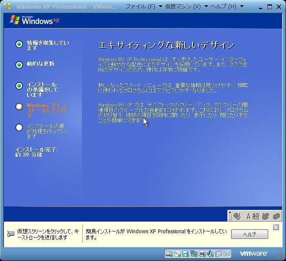Maximize the VMware Player window
The image size is (286, 261).
tap(269, 7)
